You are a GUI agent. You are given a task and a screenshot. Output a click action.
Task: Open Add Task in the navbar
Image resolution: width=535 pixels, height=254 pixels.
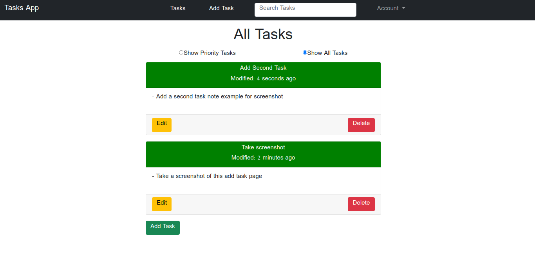tap(221, 8)
